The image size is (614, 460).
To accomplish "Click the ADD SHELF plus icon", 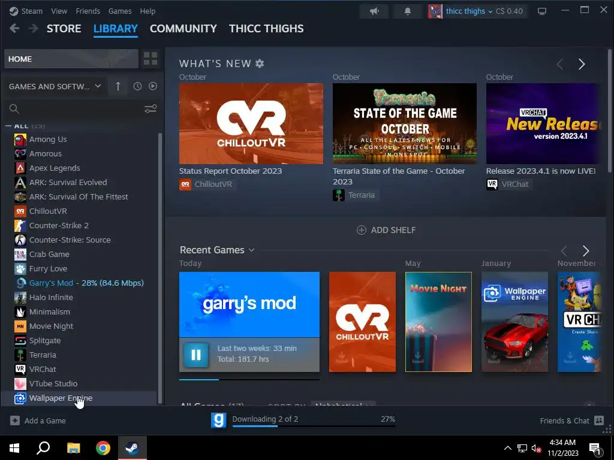I will click(362, 230).
